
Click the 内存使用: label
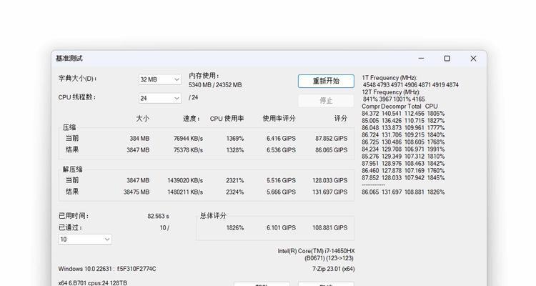[x=204, y=76]
